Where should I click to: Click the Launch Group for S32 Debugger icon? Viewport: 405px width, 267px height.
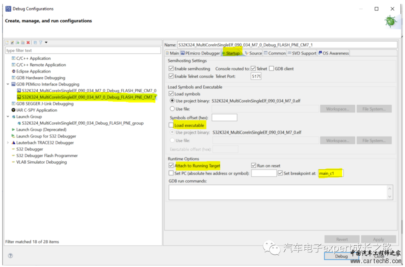13,136
